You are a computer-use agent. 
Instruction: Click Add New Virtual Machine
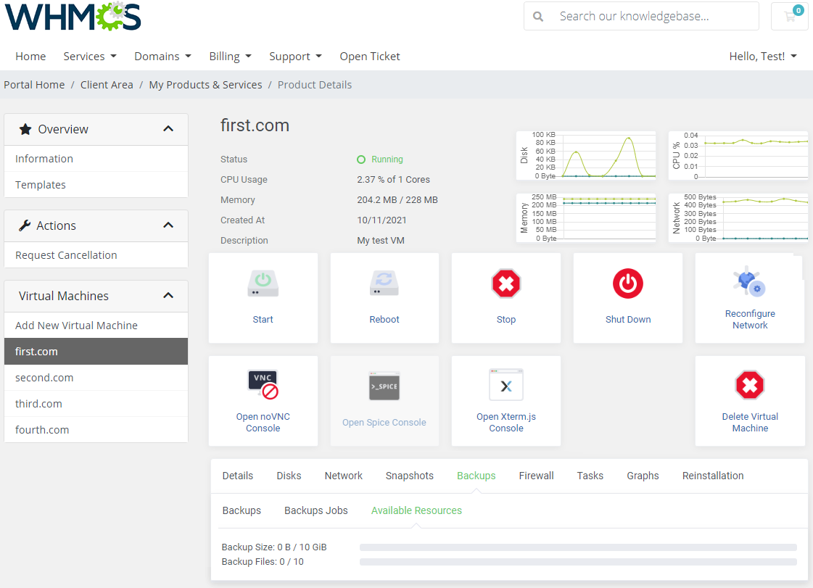coord(96,325)
